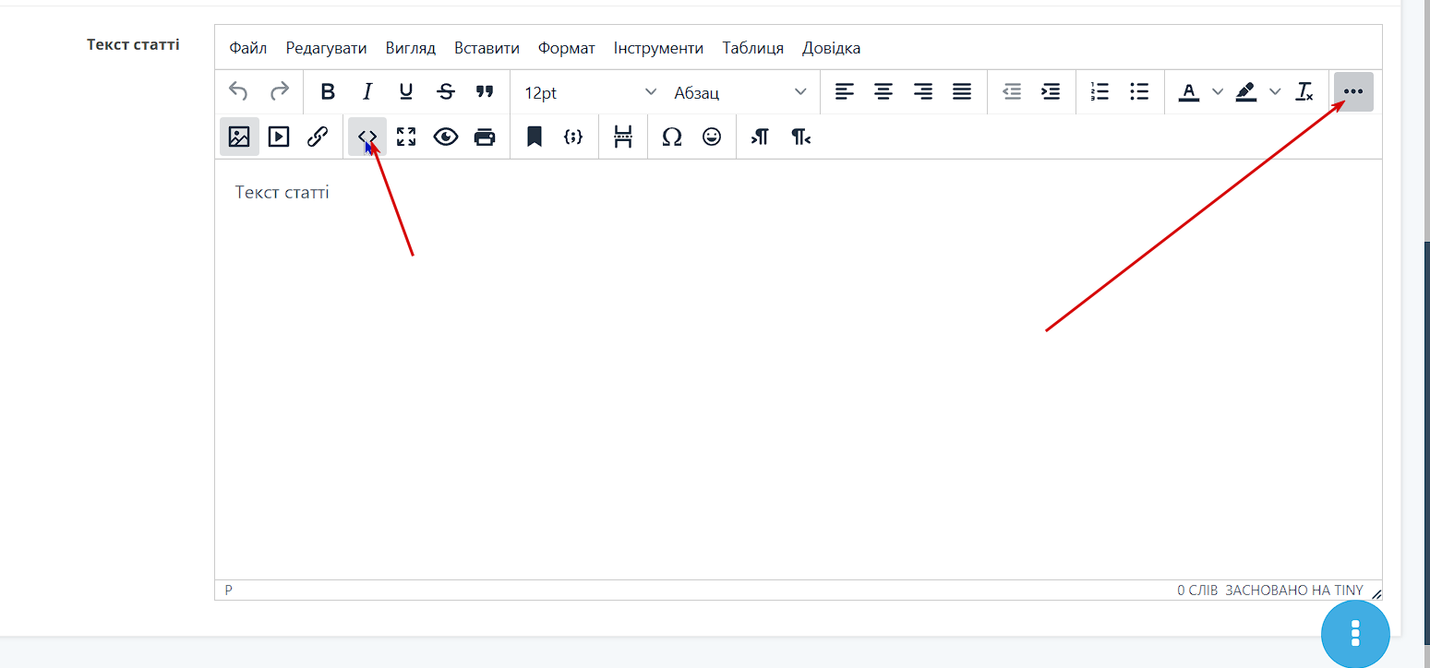This screenshot has height=668, width=1430.
Task: Insert a bulleted list
Action: 1139,91
